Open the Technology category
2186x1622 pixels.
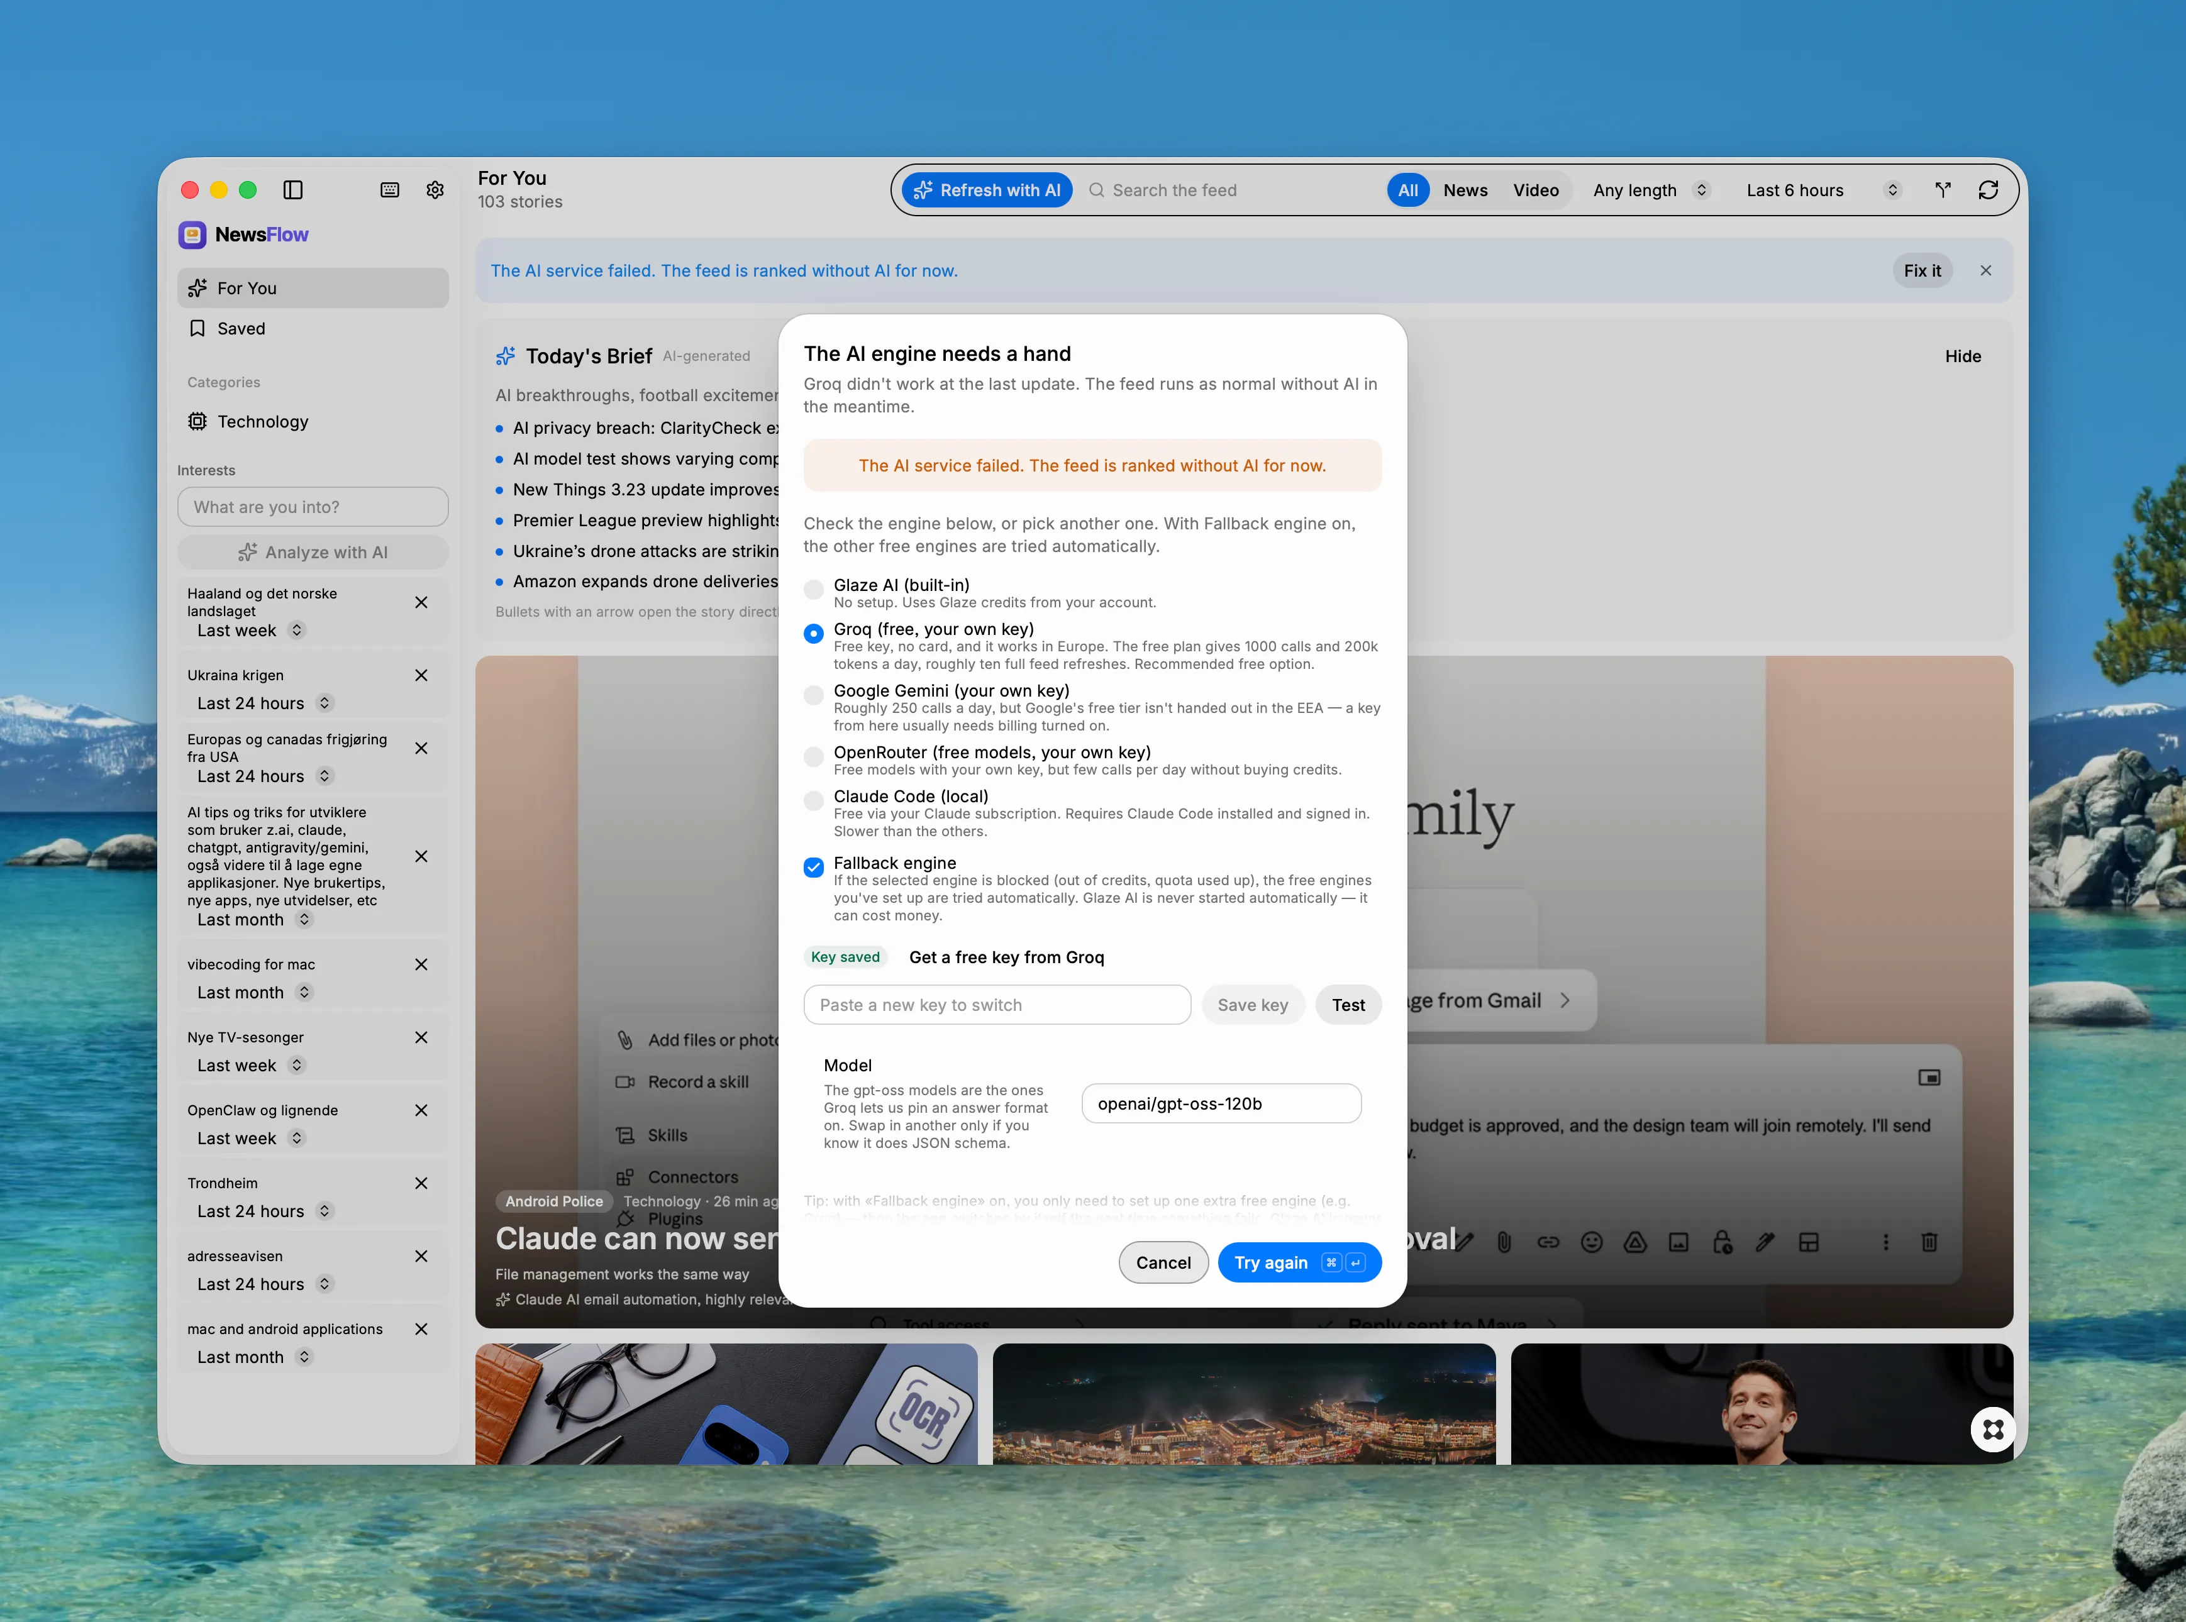(313, 421)
